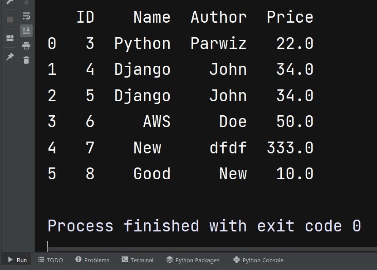Screen dimensions: 377x270
Task: Click the "Process finished with exit code 0" line
Action: (204, 226)
